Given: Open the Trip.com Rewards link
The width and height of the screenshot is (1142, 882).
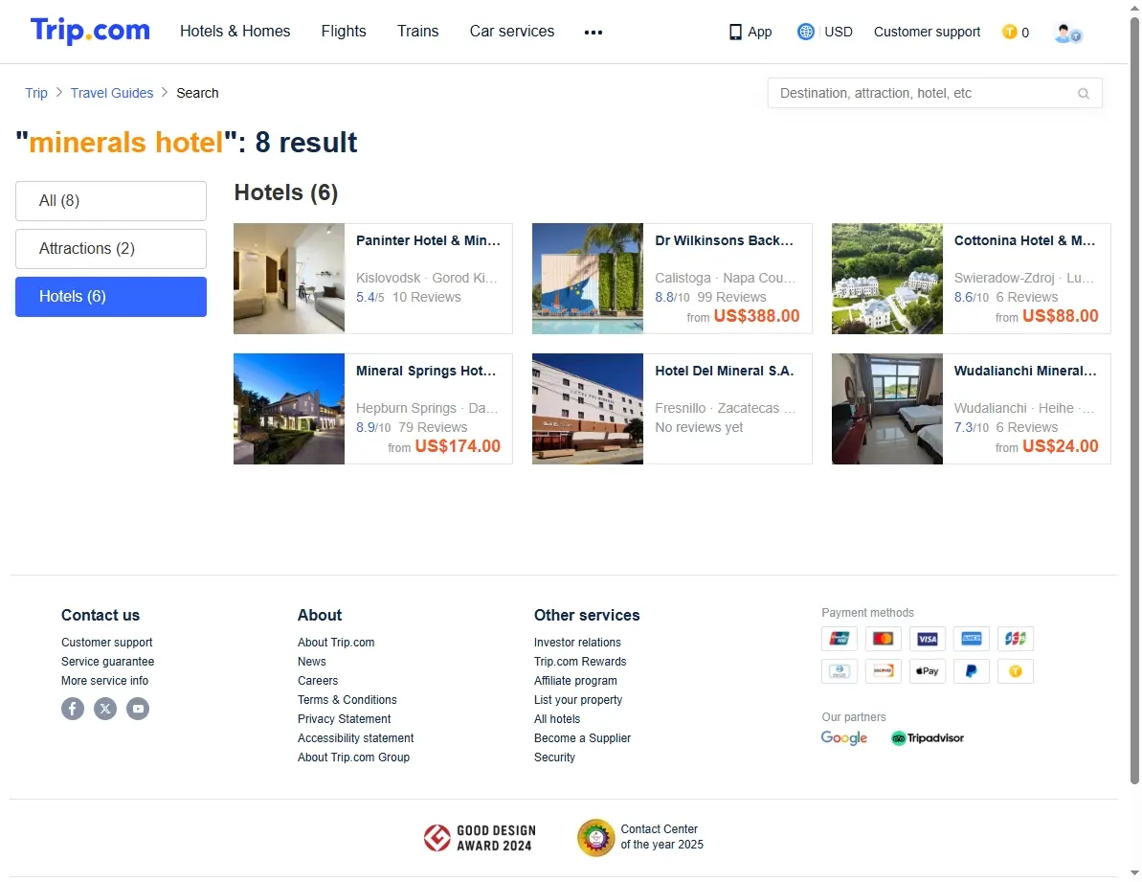Looking at the screenshot, I should point(580,662).
